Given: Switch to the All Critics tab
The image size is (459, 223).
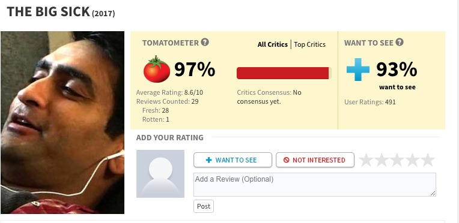Looking at the screenshot, I should (273, 44).
